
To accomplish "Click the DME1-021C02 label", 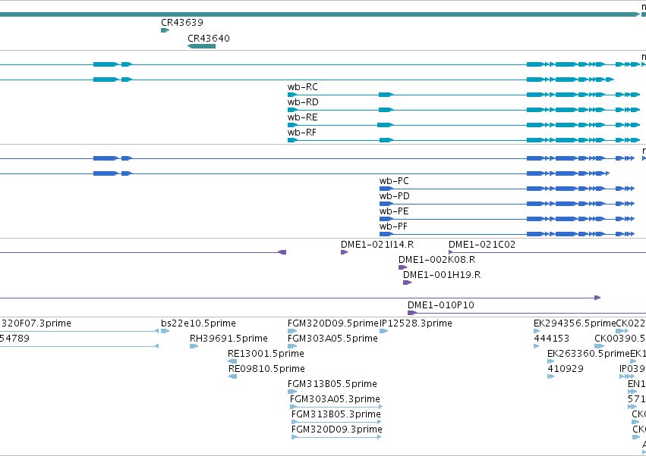I will (481, 244).
